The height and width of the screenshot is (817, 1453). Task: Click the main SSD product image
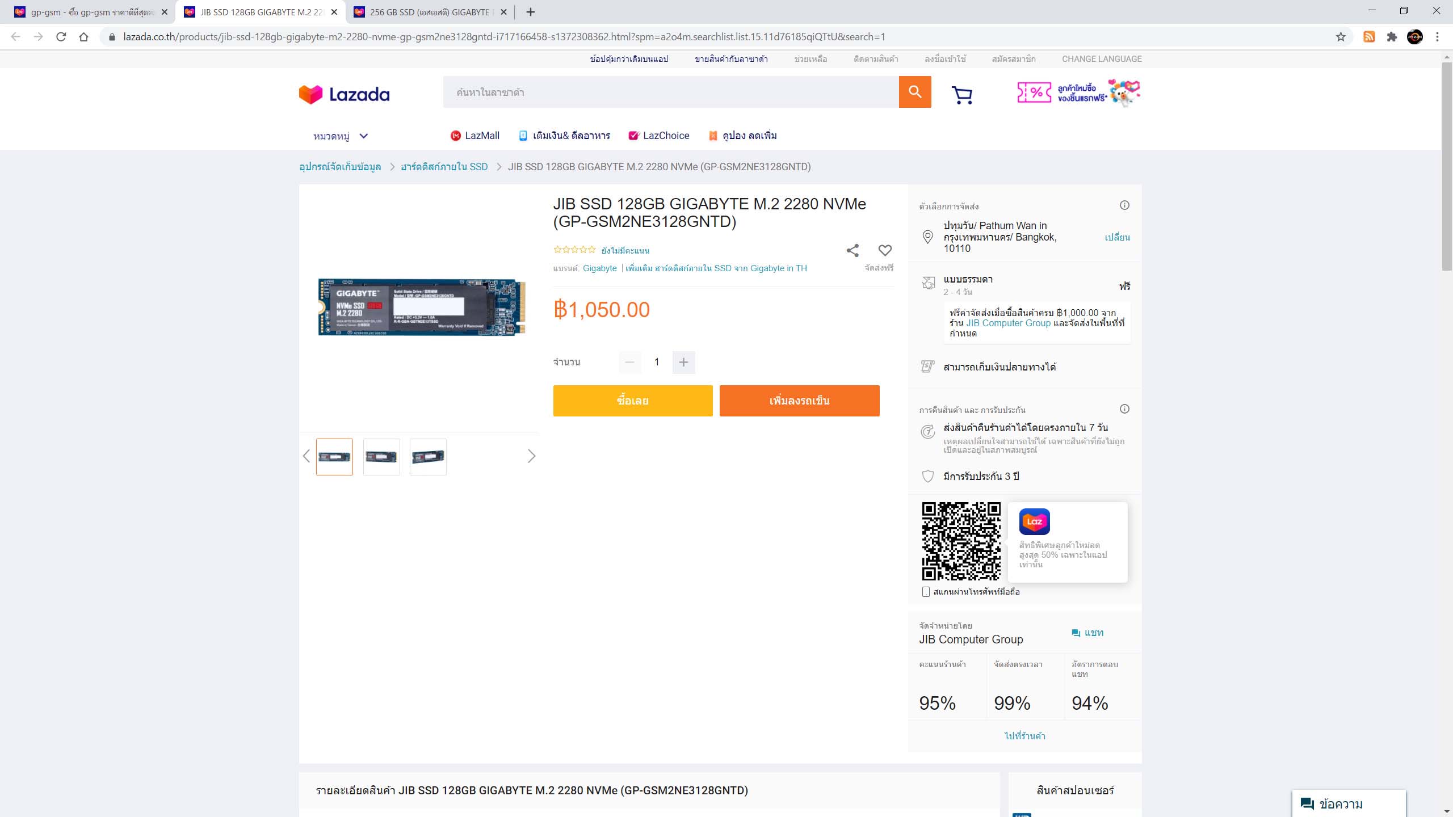point(421,307)
